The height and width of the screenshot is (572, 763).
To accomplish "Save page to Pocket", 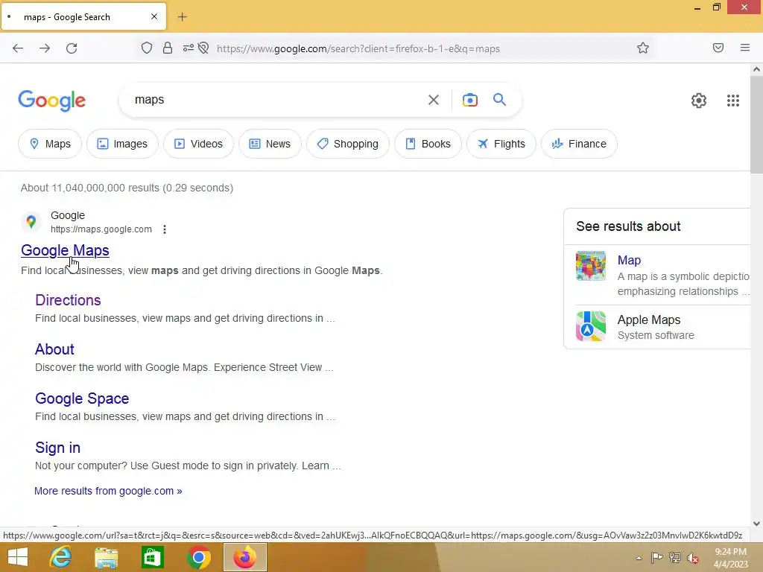I will point(718,48).
